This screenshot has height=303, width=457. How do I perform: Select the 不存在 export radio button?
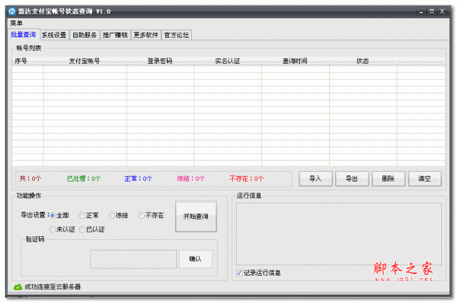[142, 215]
